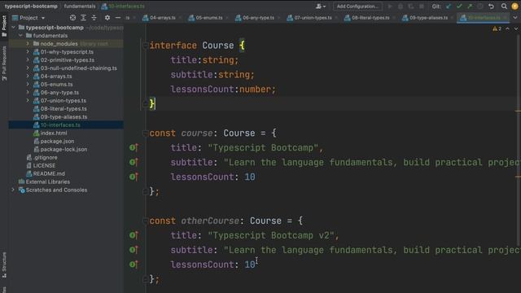Click typescript-bootcamp breadcrumb
Screen dimensions: 521x293
31,7
